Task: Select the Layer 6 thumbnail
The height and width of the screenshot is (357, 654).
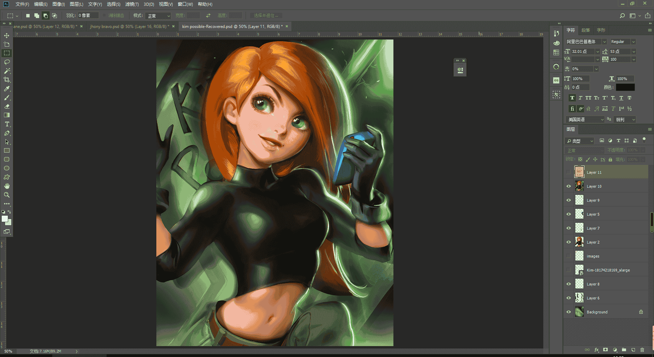Action: click(579, 298)
